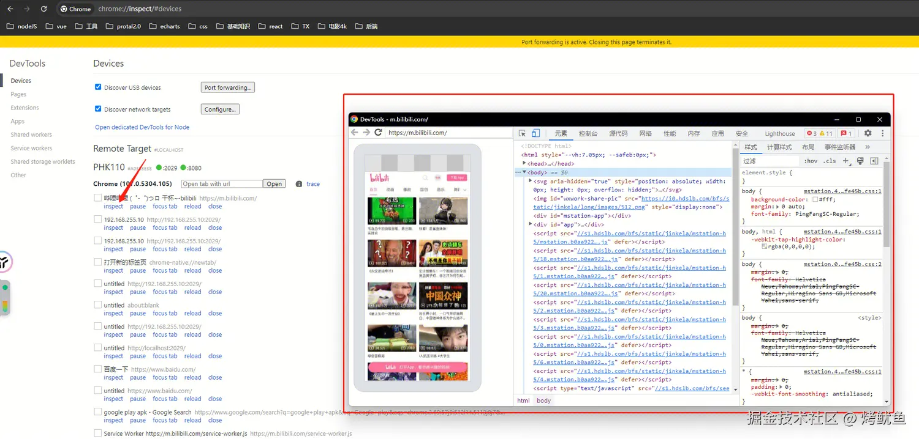919x439 pixels.
Task: Open the echarts bookmark folder
Action: pyautogui.click(x=164, y=26)
